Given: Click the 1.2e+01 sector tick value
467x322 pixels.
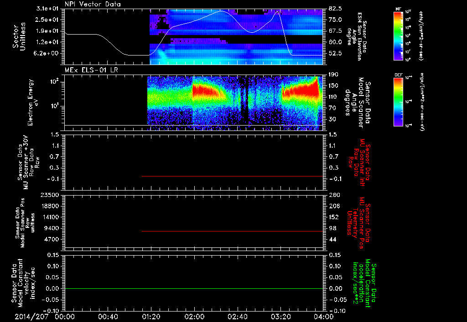Looking at the screenshot, I should click(47, 42).
